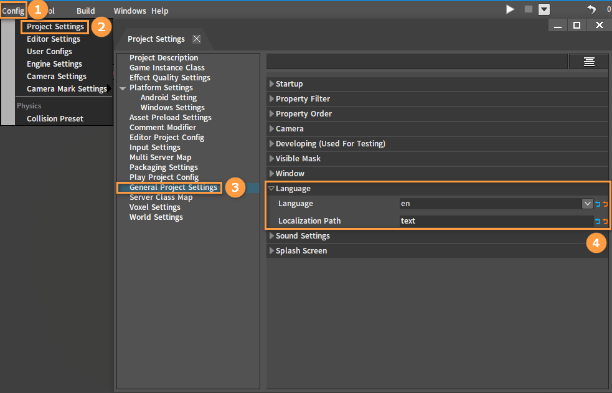Click orange revert icon on Language row
The height and width of the screenshot is (393, 612).
605,204
